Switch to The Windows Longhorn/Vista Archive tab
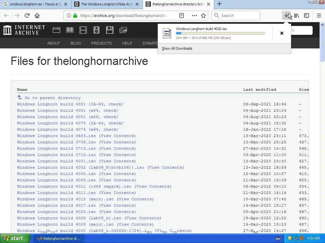Image resolution: width=325 pixels, height=243 pixels. click(x=107, y=4)
